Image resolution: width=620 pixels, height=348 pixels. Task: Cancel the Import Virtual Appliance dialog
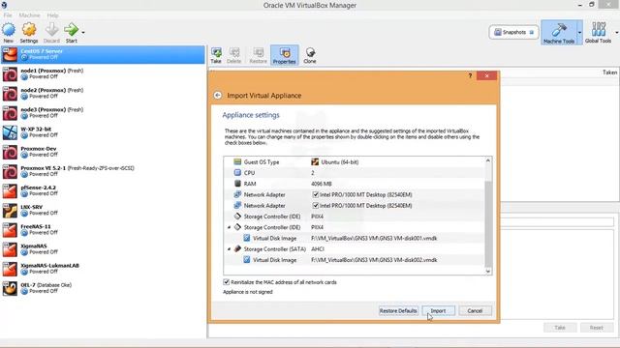(x=475, y=311)
